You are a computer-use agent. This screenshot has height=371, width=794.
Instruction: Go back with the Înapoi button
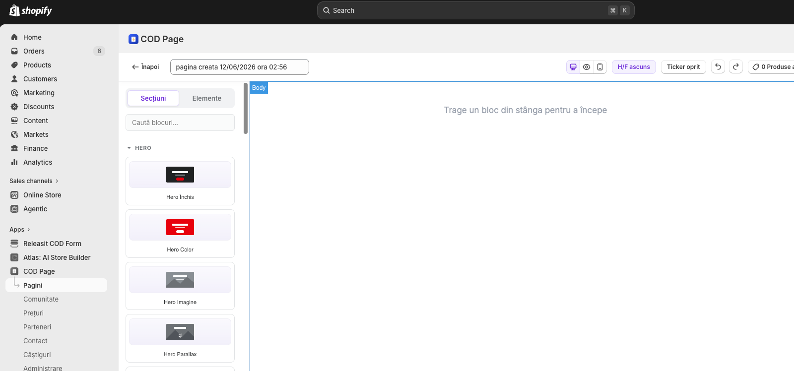click(x=145, y=67)
